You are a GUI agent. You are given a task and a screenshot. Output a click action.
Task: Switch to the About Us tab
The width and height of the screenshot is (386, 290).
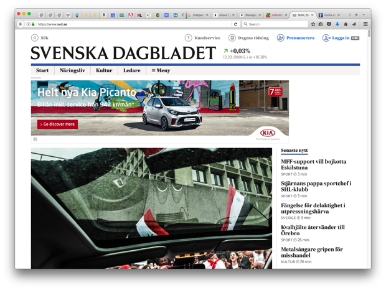pyautogui.click(x=224, y=16)
